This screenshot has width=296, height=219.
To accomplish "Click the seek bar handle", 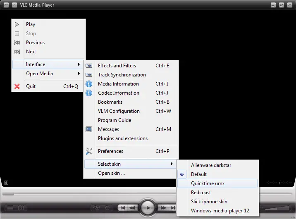I will pos(8,194).
